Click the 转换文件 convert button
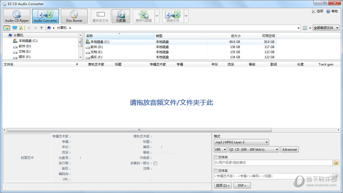 (173, 16)
